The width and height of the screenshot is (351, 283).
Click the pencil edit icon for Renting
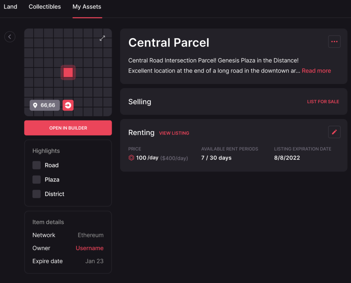(x=334, y=132)
